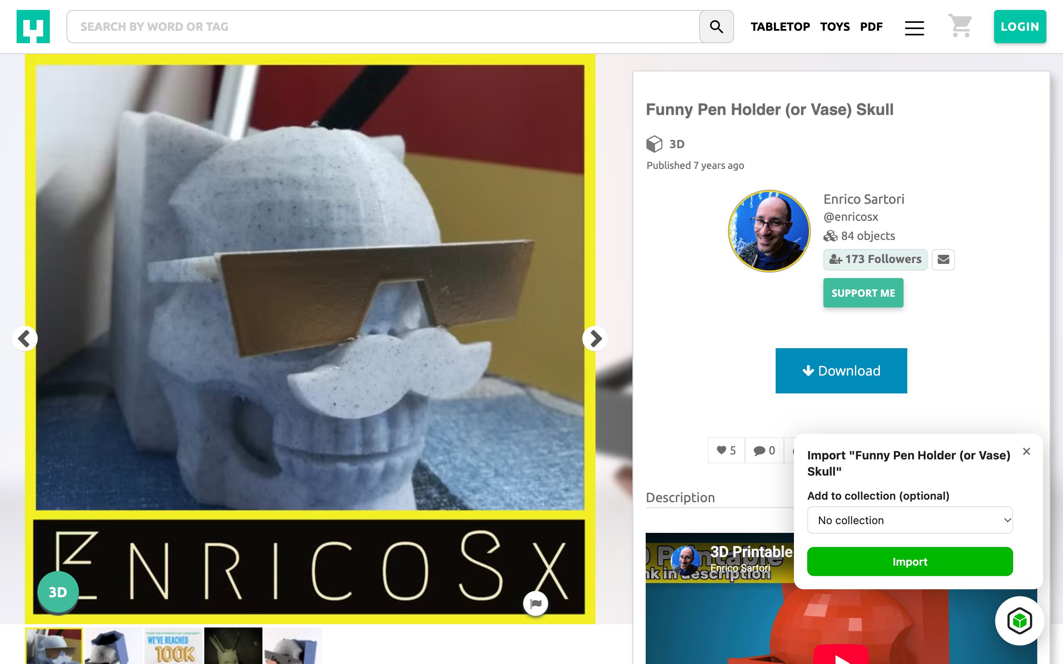Like the model with heart icon

click(x=726, y=450)
